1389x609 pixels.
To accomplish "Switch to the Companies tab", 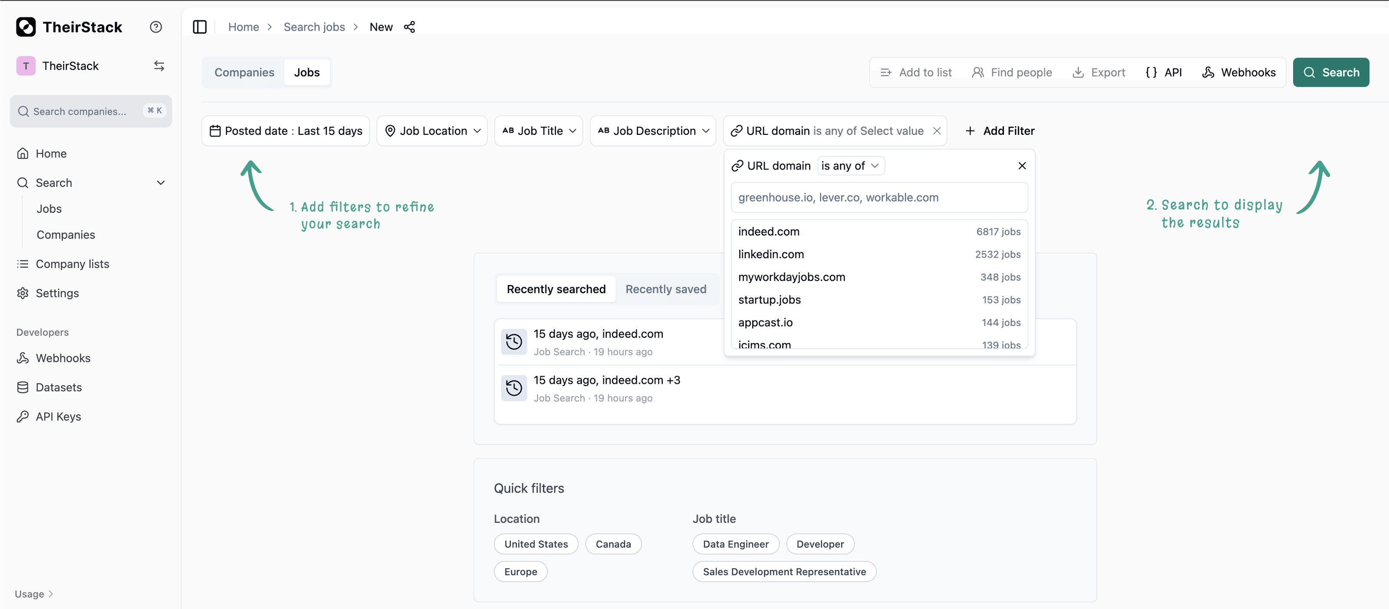I will coord(244,72).
